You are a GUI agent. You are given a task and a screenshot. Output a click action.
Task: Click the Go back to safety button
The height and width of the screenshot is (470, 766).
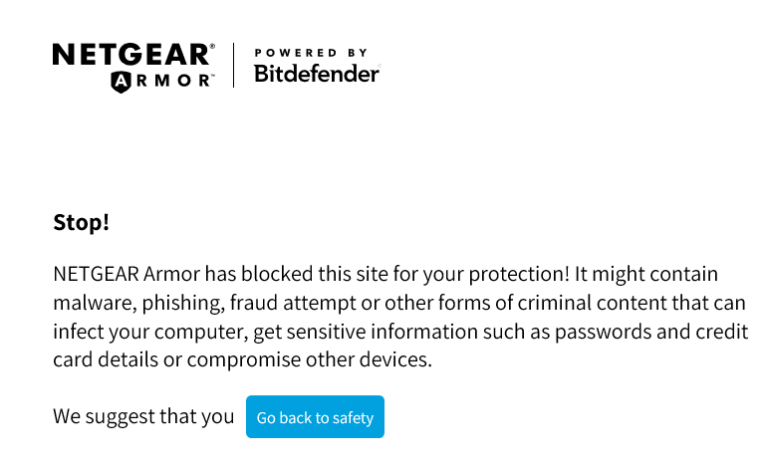pos(315,417)
